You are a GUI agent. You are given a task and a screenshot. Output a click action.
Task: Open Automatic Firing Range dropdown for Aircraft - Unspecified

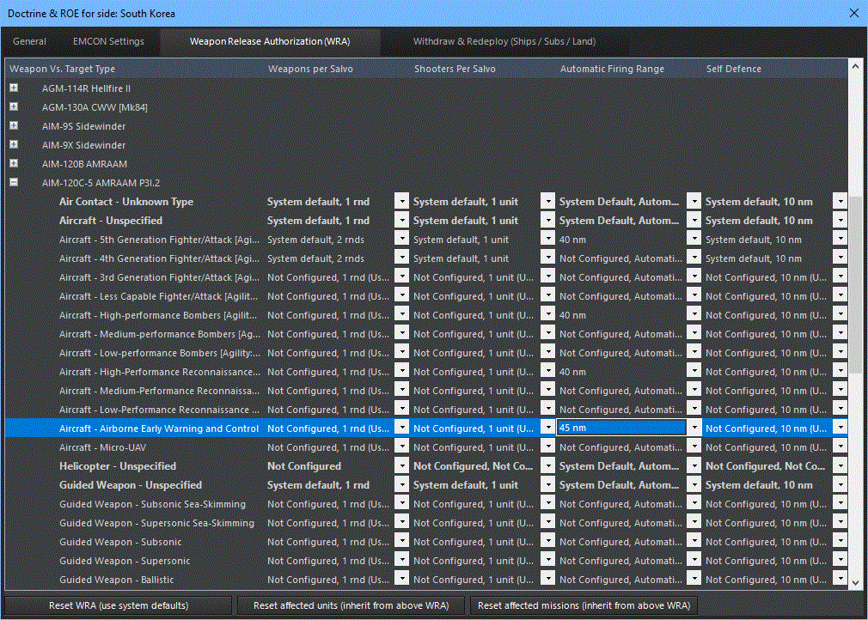tap(694, 220)
